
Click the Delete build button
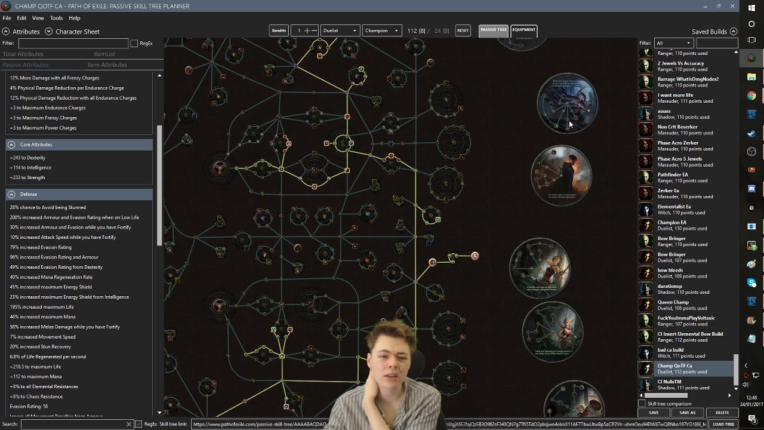tap(722, 413)
